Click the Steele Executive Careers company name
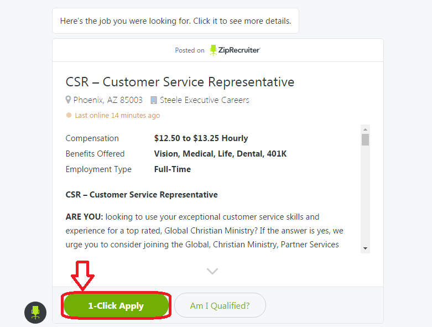The height and width of the screenshot is (327, 432). click(x=205, y=100)
